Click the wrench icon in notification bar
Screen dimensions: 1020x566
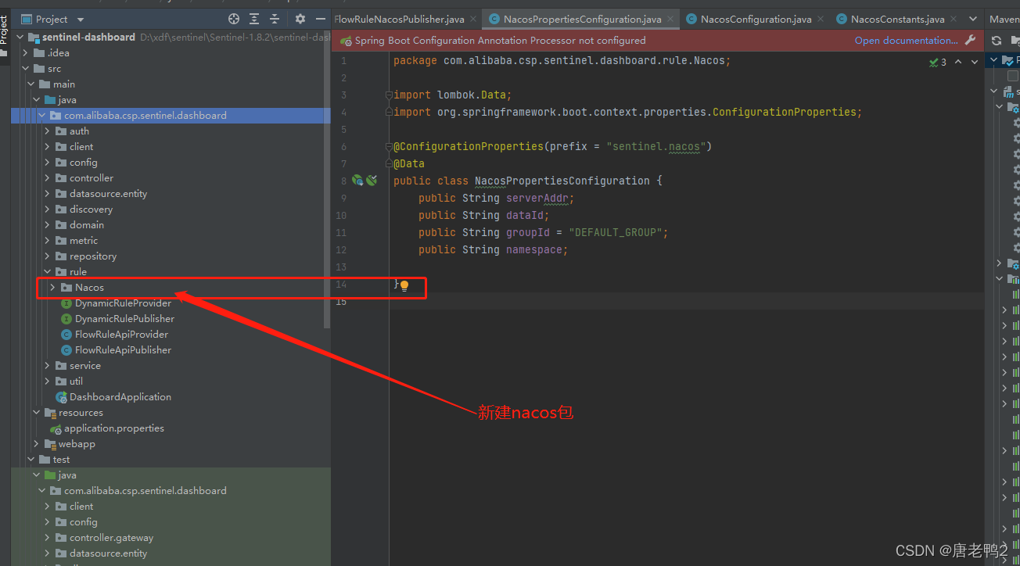point(971,41)
